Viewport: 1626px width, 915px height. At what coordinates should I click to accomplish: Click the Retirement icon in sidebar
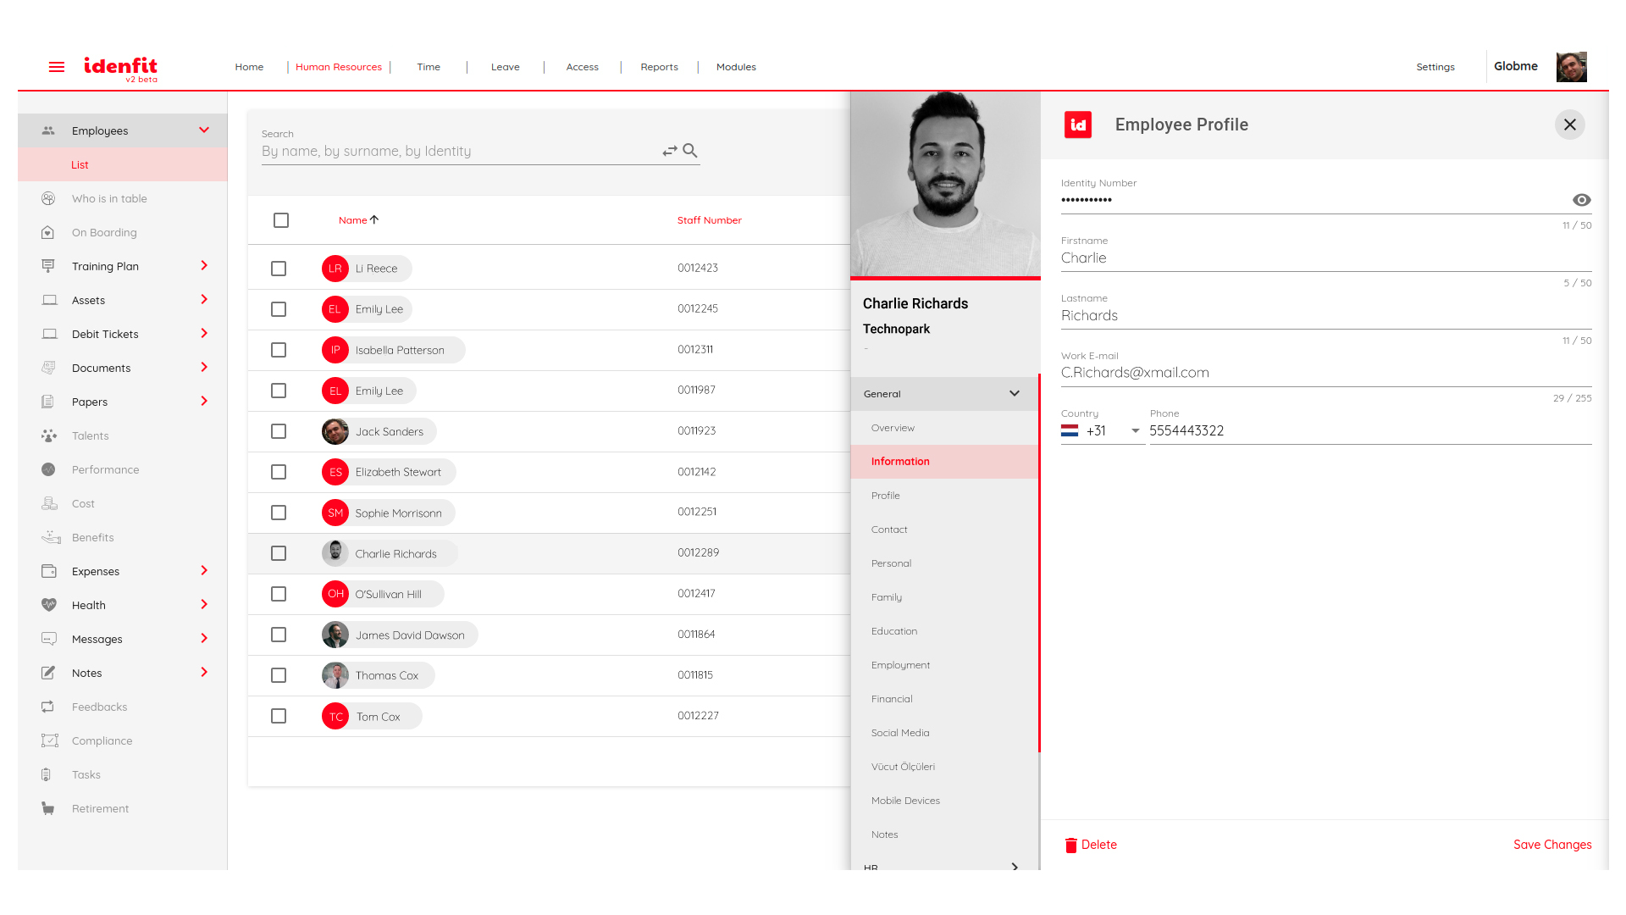(49, 808)
